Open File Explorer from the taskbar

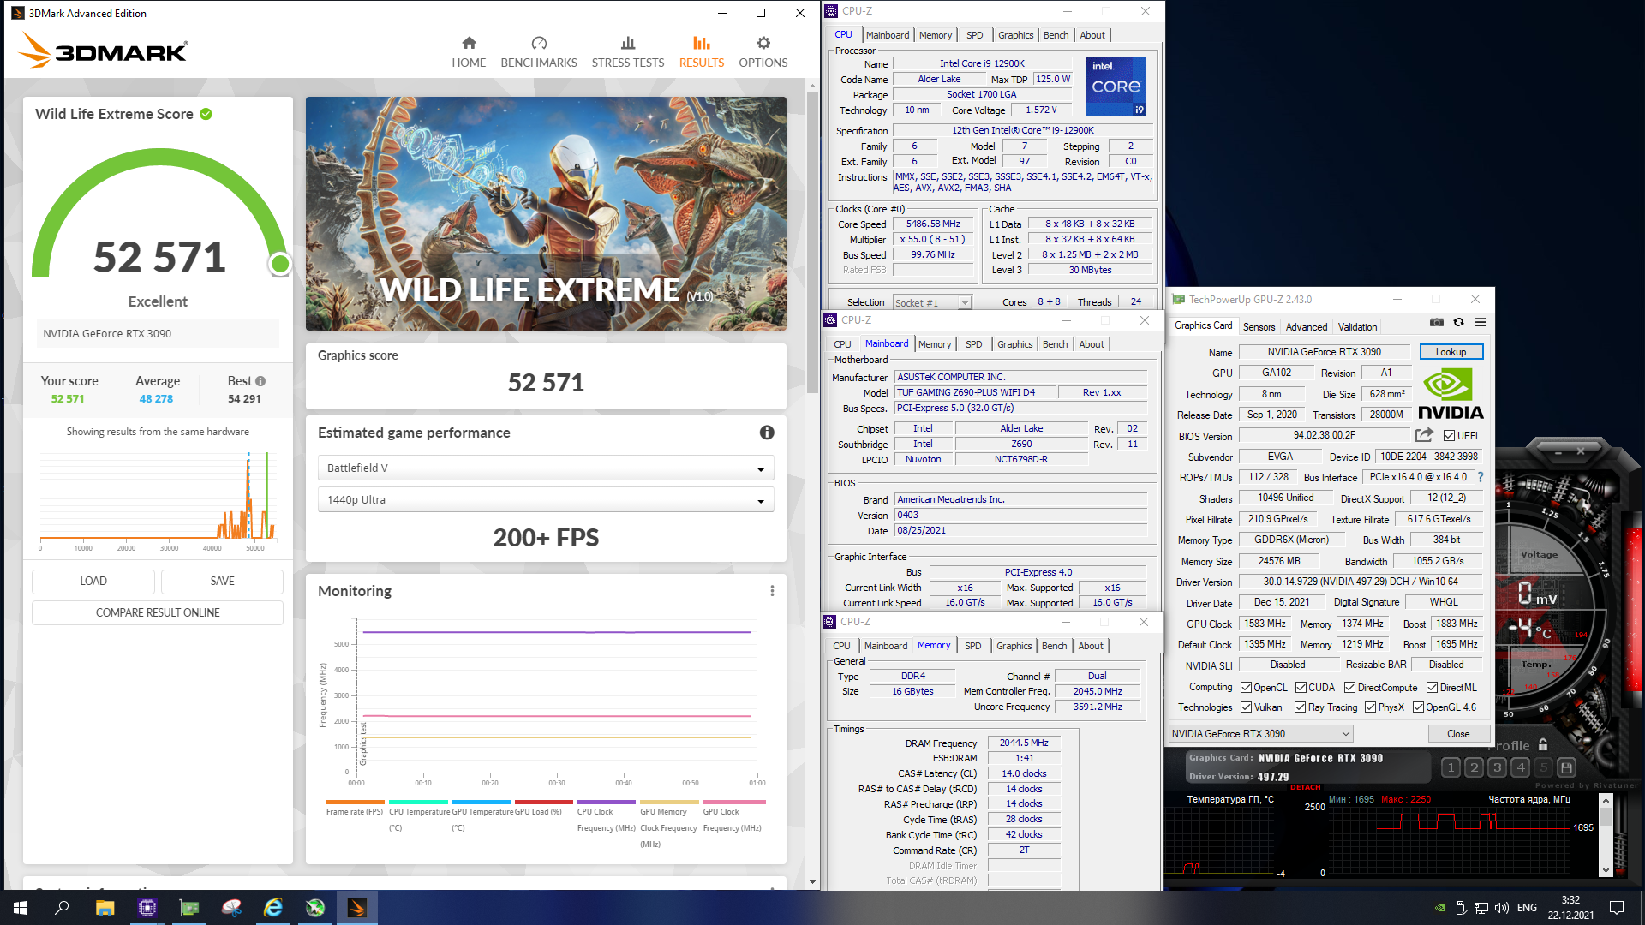(105, 908)
